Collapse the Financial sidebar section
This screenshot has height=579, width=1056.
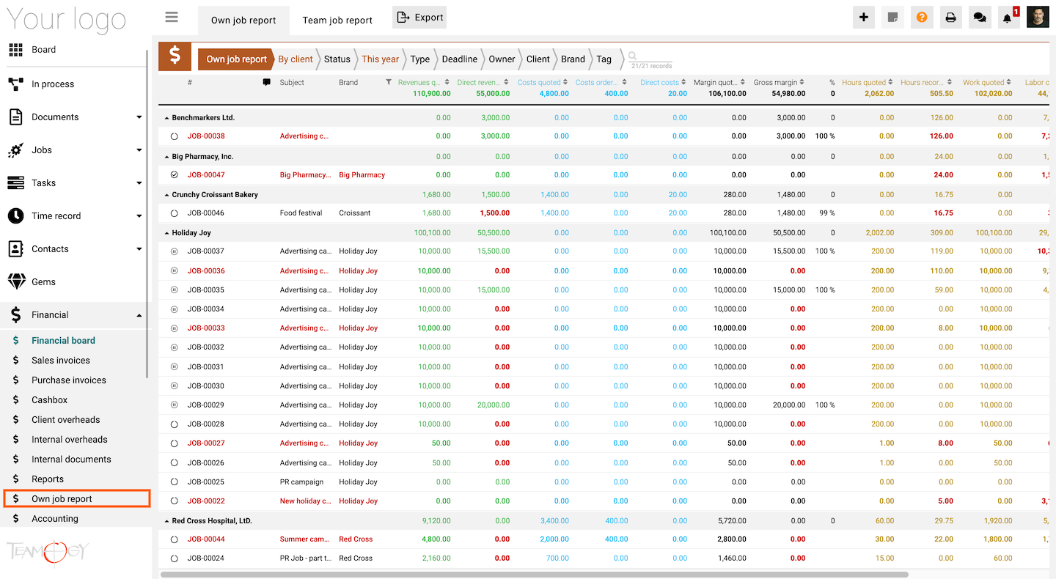pos(139,315)
